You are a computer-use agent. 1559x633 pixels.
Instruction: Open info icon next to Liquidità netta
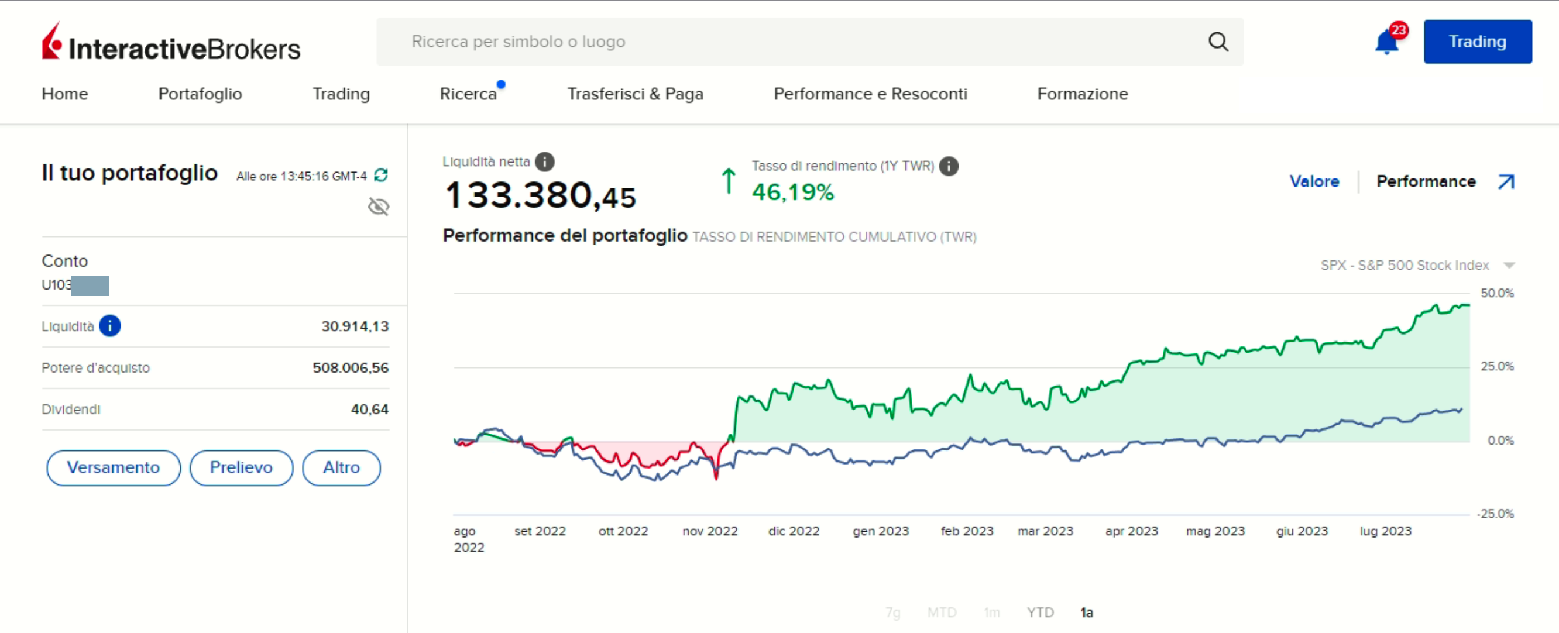[545, 161]
